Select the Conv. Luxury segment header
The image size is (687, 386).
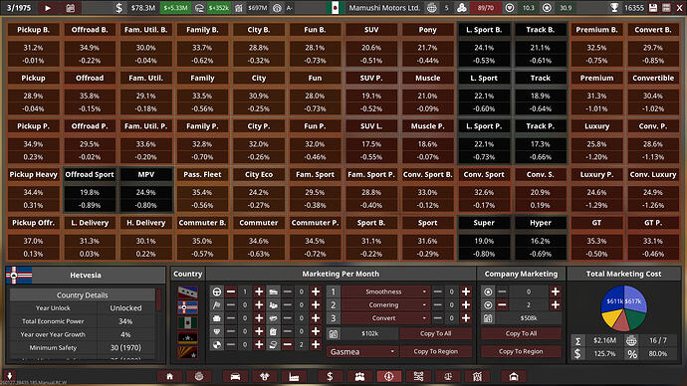[653, 174]
